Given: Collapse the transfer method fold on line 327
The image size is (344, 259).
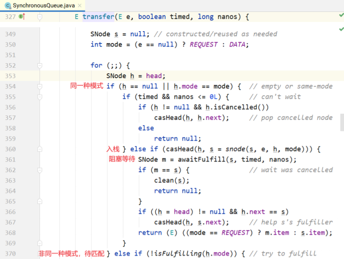Looking at the screenshot, I should click(x=40, y=17).
